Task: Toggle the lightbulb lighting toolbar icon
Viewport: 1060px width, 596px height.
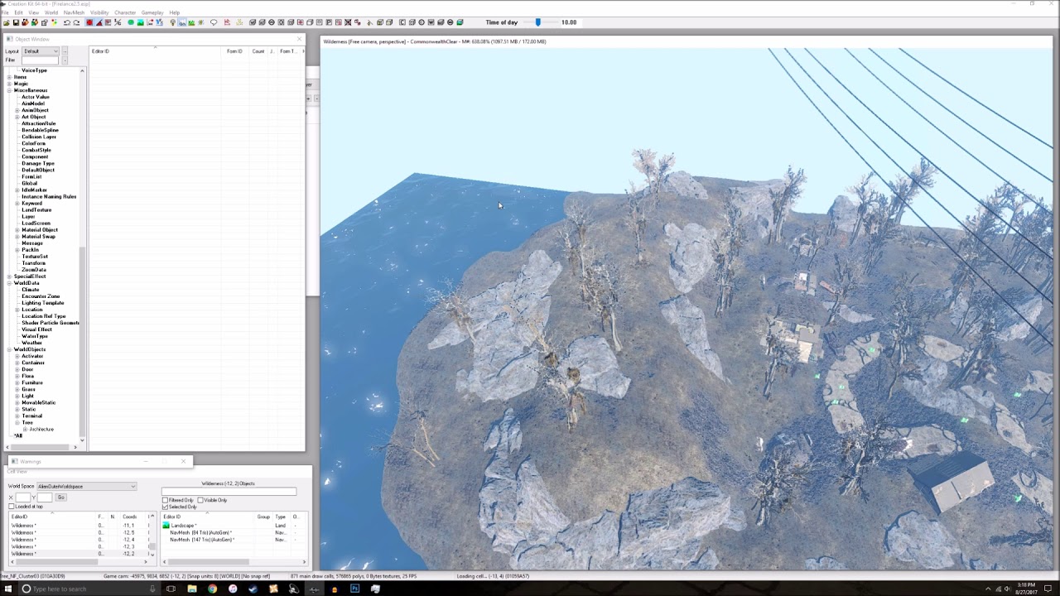Action: [172, 22]
